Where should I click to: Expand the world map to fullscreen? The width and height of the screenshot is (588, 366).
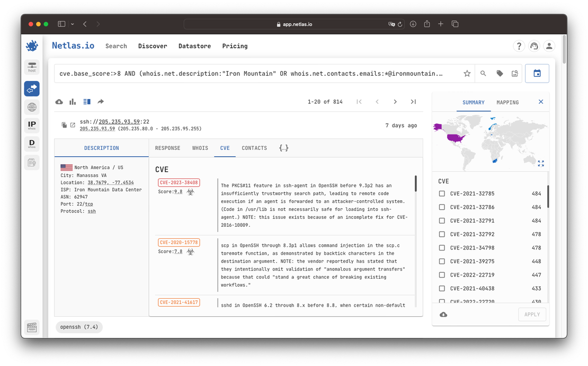(541, 164)
